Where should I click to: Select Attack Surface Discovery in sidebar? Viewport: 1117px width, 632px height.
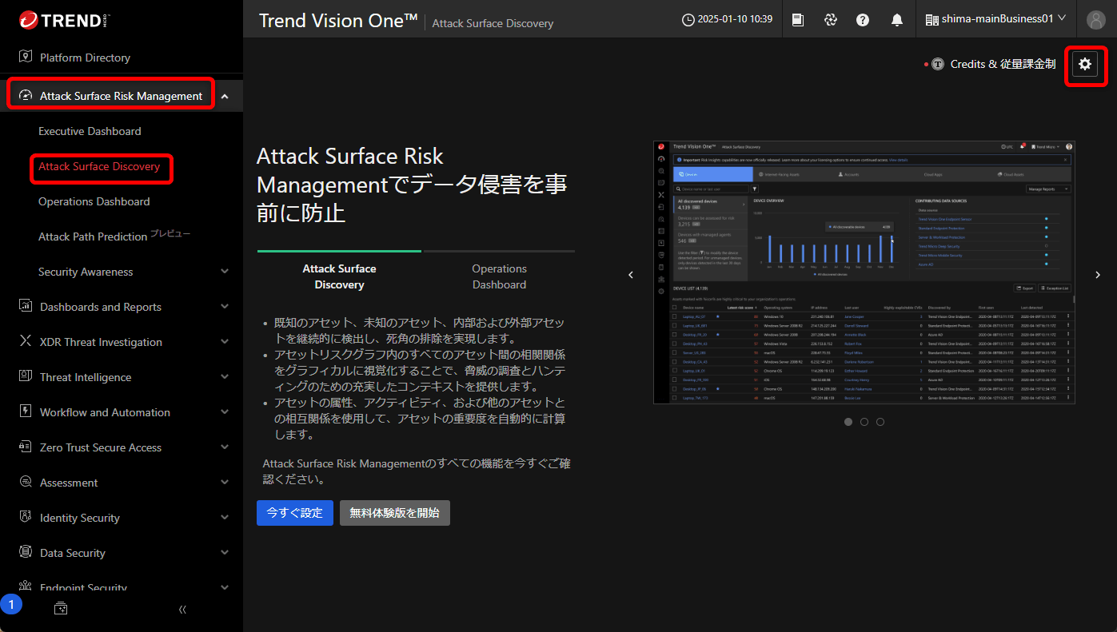99,166
